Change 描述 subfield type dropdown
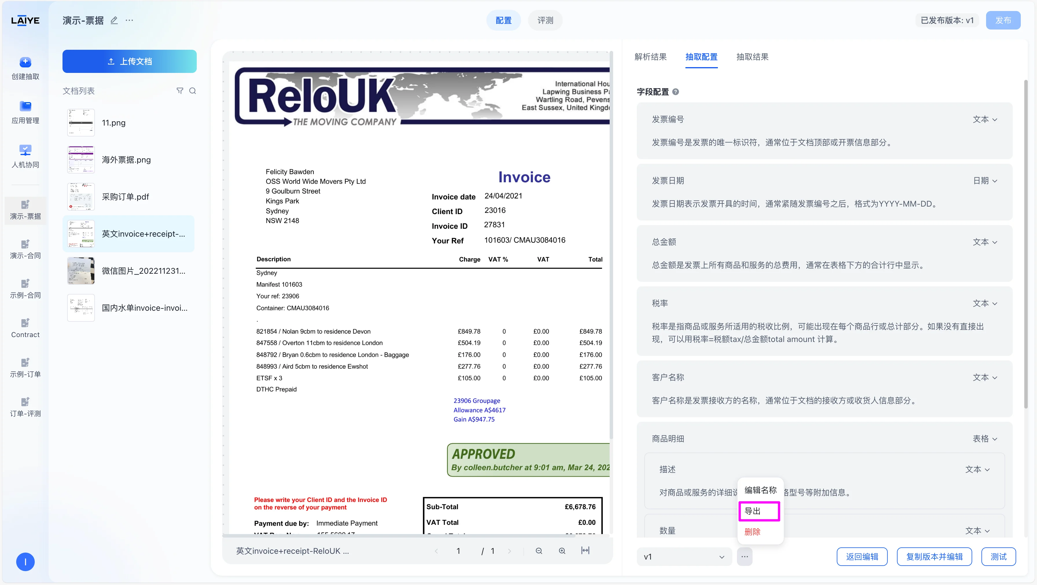This screenshot has height=585, width=1037. click(x=977, y=470)
